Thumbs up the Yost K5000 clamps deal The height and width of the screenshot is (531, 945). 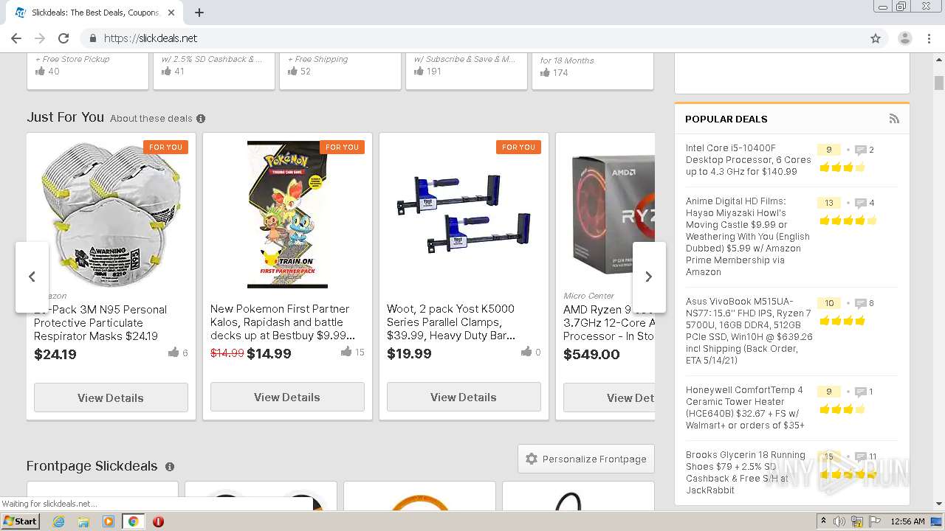coord(526,352)
